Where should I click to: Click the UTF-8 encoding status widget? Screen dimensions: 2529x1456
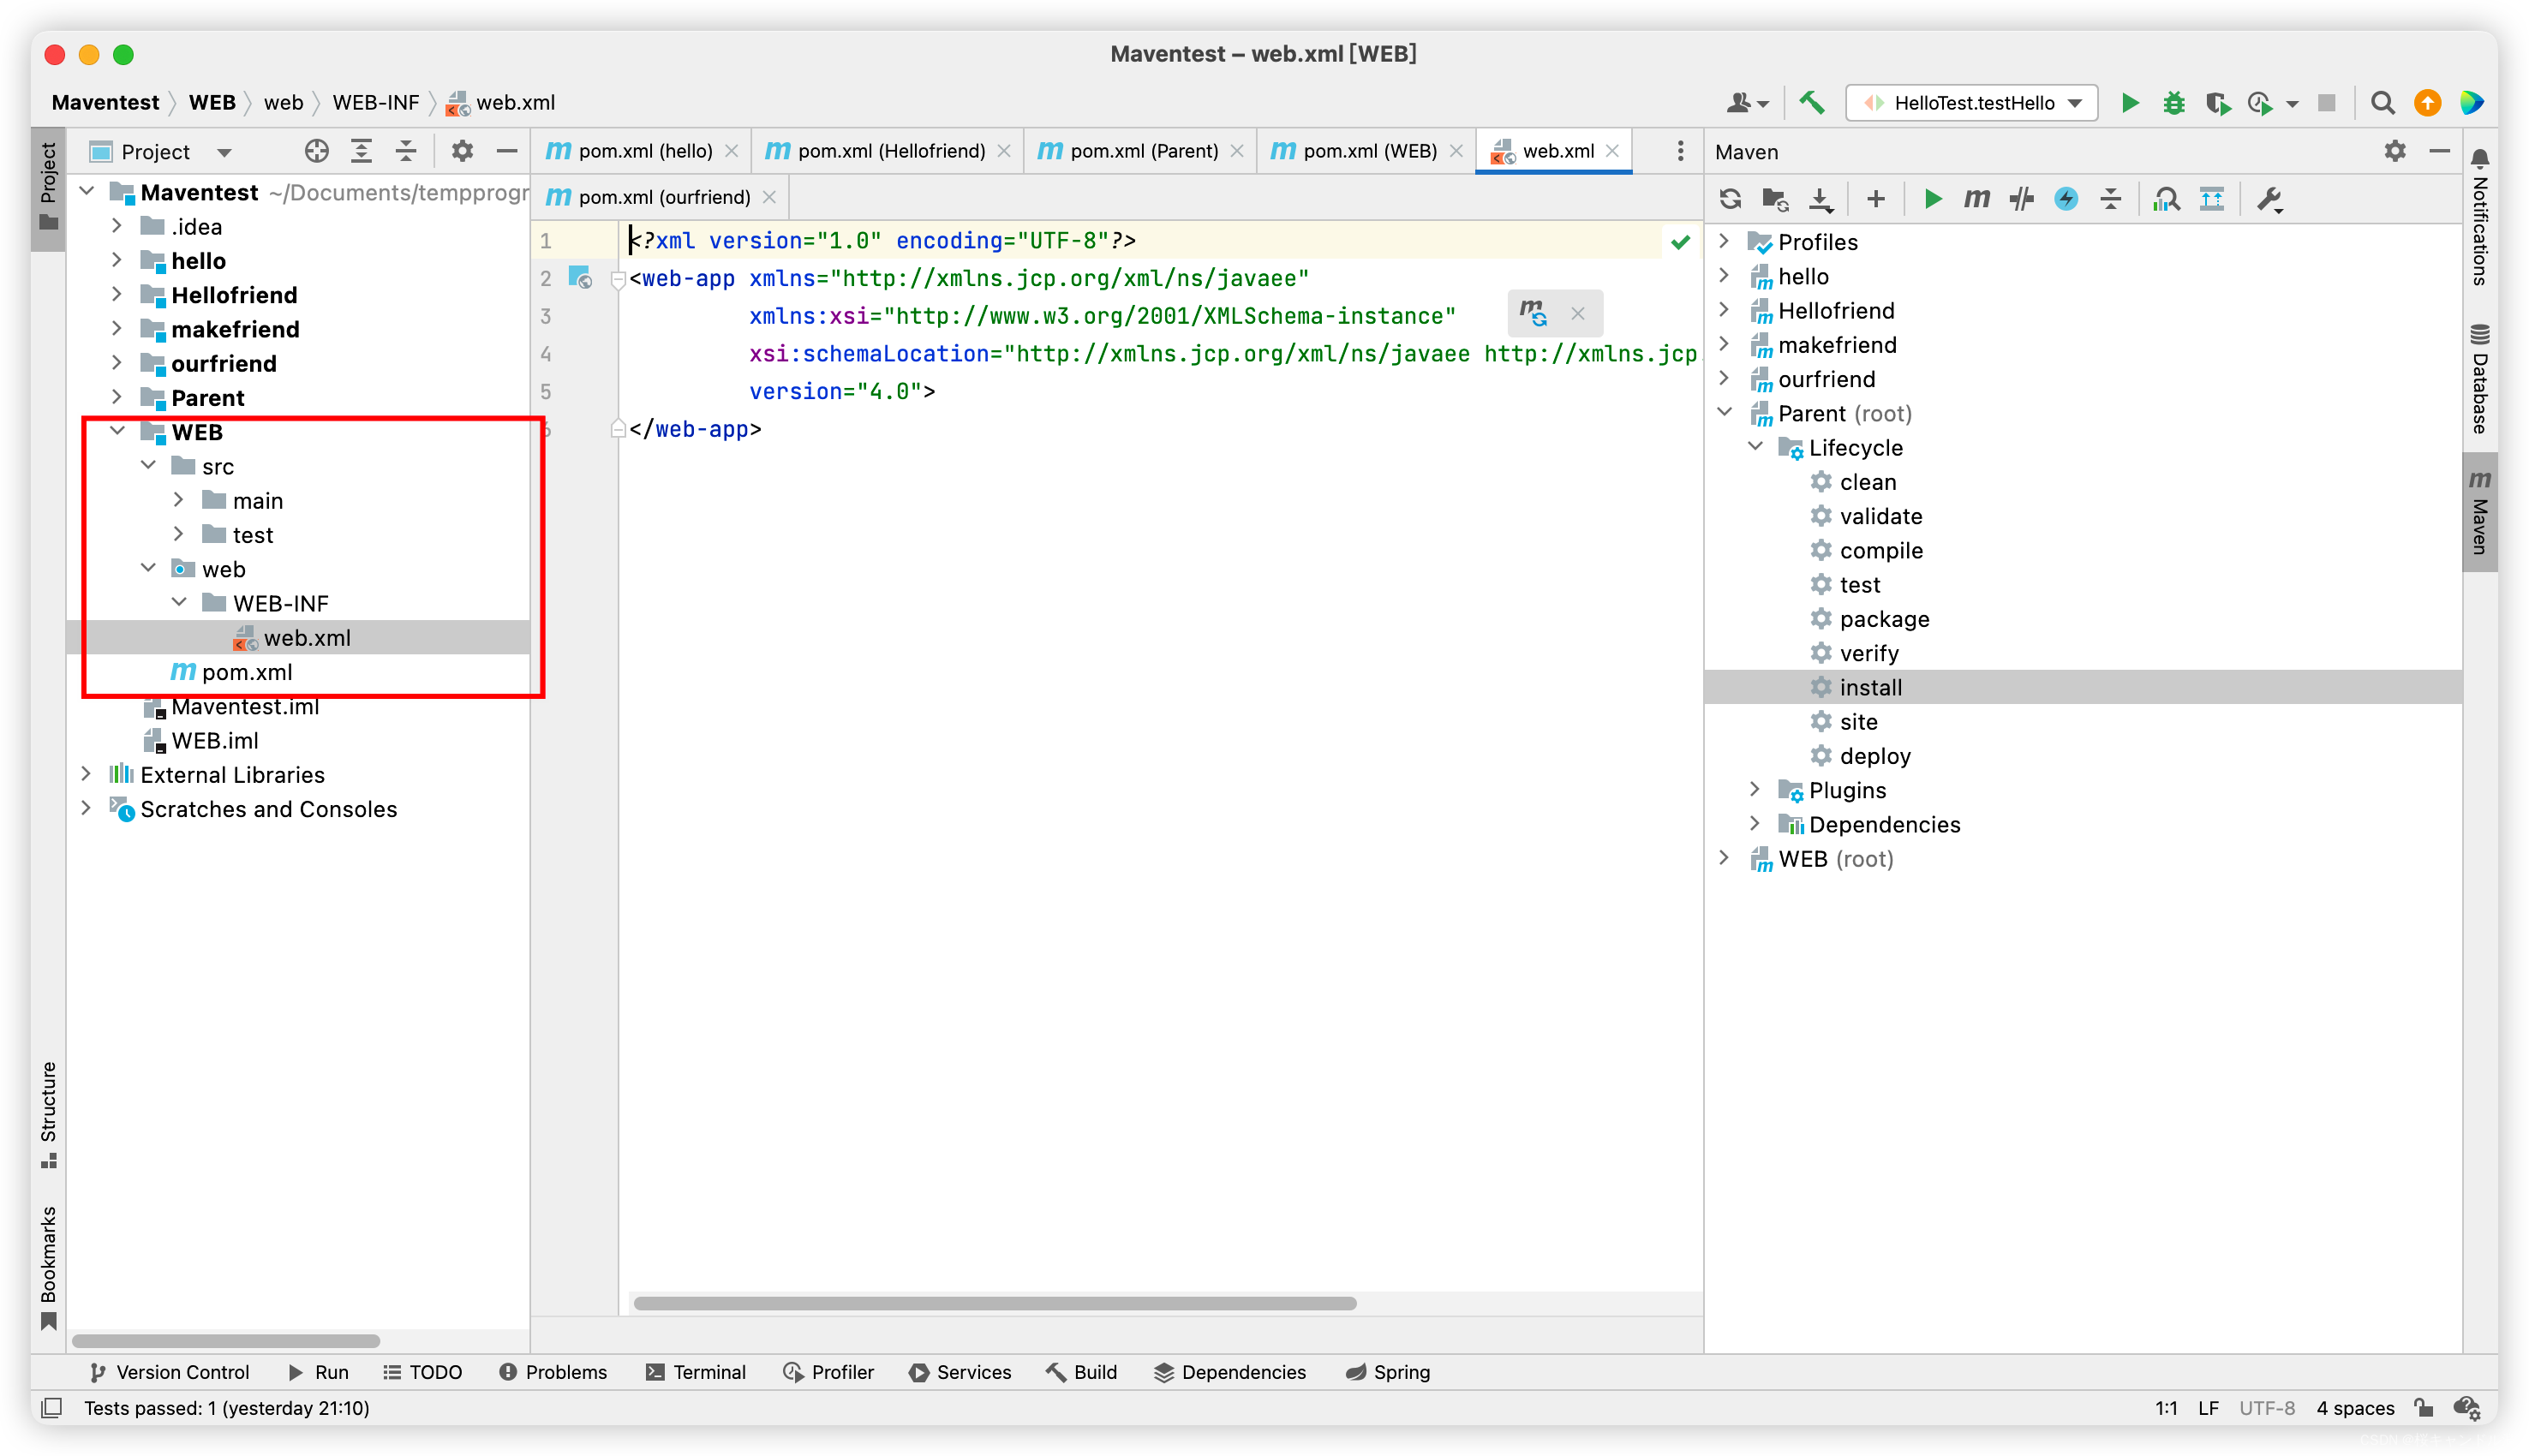[2267, 1408]
